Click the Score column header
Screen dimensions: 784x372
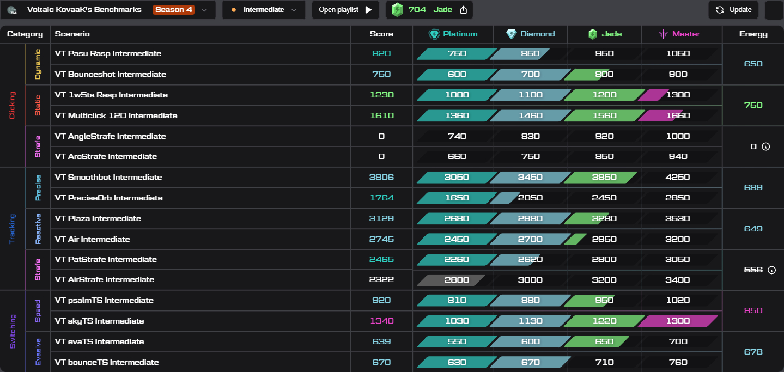(x=381, y=34)
